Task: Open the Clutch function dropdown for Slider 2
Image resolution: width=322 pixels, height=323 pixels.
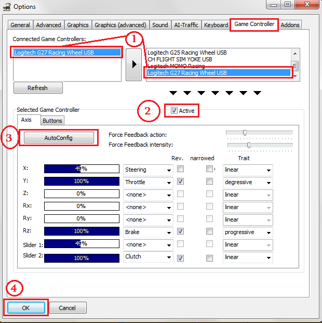Action: [148, 257]
